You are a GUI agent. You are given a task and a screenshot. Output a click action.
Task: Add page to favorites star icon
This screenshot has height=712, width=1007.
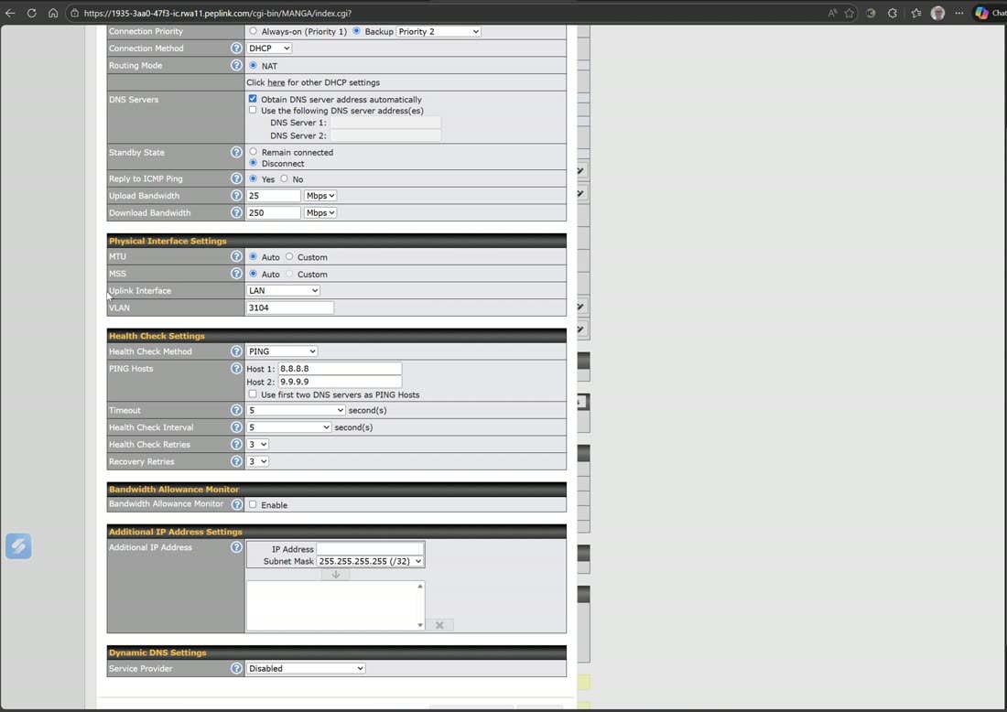click(849, 13)
